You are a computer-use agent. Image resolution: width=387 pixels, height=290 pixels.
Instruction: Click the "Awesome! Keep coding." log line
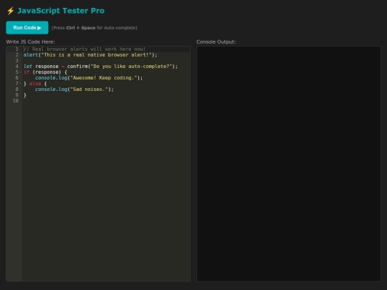[89, 78]
